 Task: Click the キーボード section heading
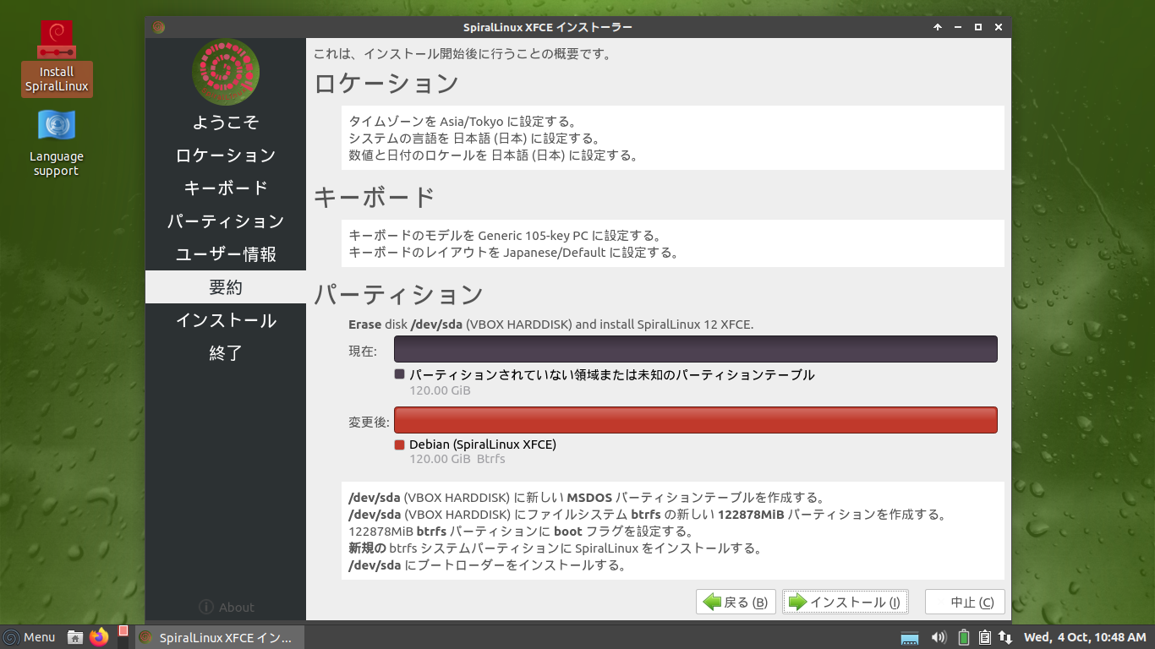374,197
